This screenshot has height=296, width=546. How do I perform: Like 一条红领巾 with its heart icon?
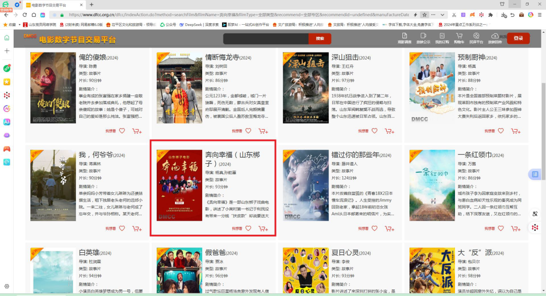click(500, 228)
